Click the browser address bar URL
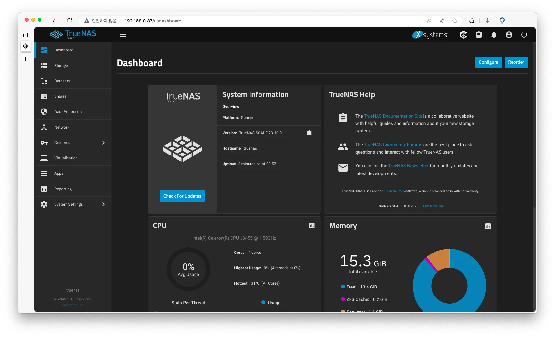The image size is (555, 337). click(153, 21)
